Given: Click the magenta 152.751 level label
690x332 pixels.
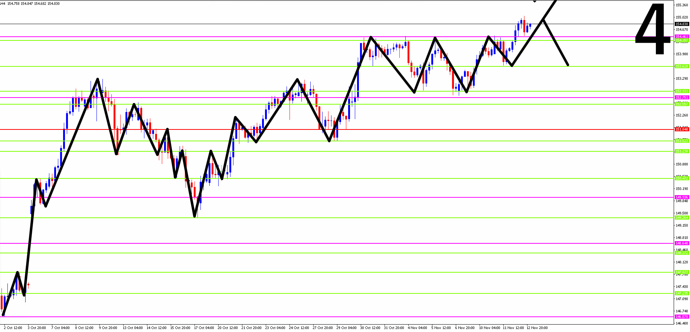Looking at the screenshot, I should [x=682, y=98].
